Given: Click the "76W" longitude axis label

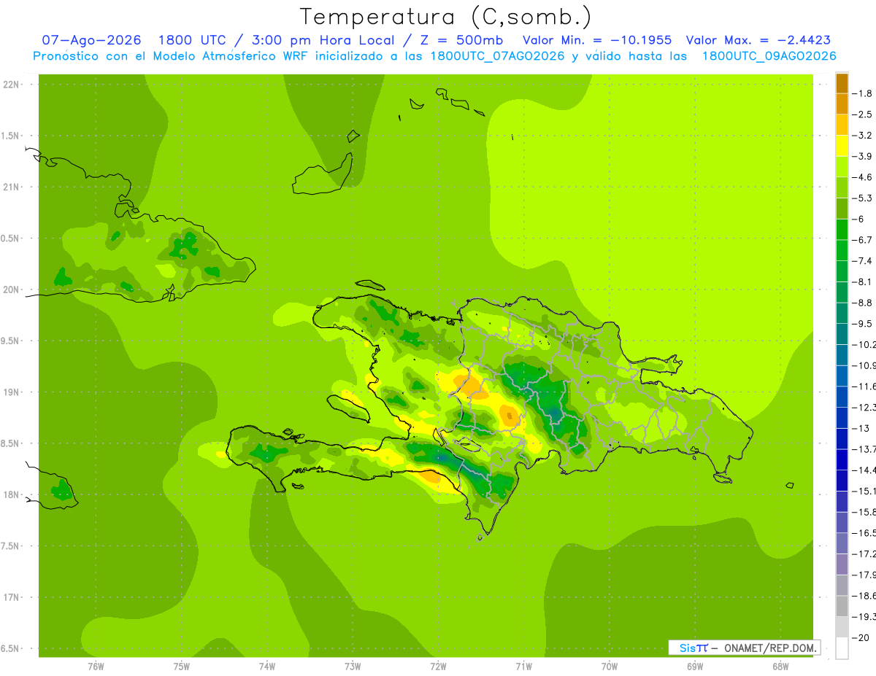Looking at the screenshot, I should pyautogui.click(x=96, y=667).
